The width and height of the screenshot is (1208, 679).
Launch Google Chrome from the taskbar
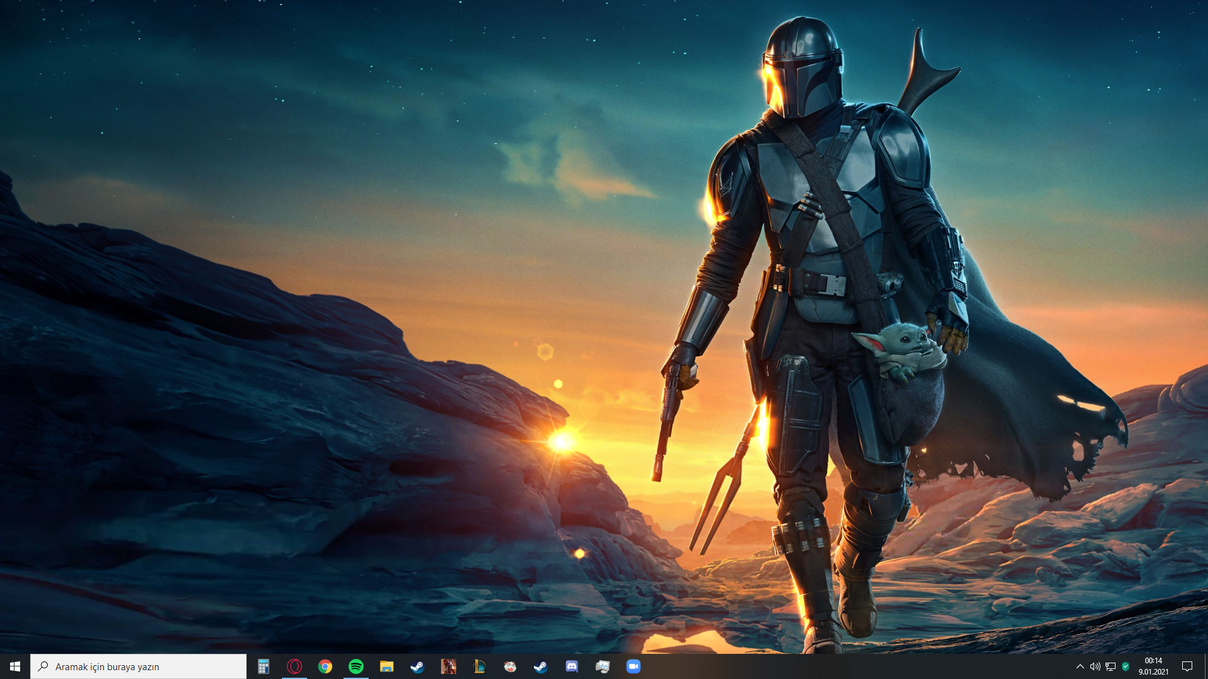pos(325,666)
